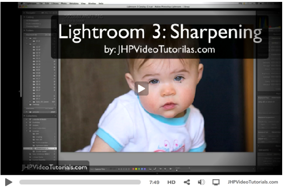Open the share options icon
This screenshot has height=191, width=285.
click(x=187, y=182)
